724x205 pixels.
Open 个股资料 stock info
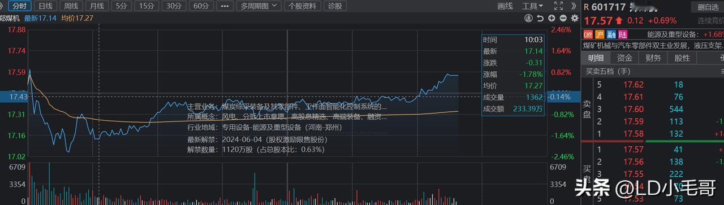coord(302,6)
